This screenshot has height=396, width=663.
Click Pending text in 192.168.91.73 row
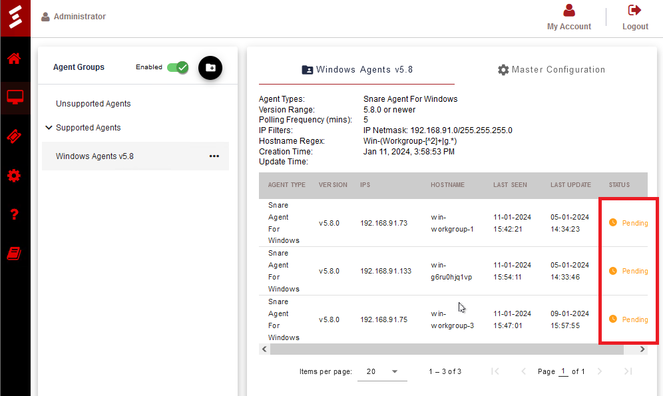coord(634,223)
